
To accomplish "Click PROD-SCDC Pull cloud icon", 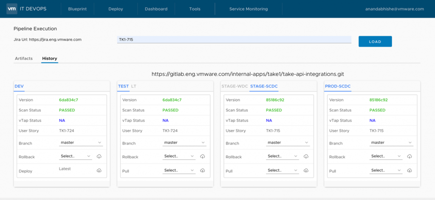I will pyautogui.click(x=410, y=170).
